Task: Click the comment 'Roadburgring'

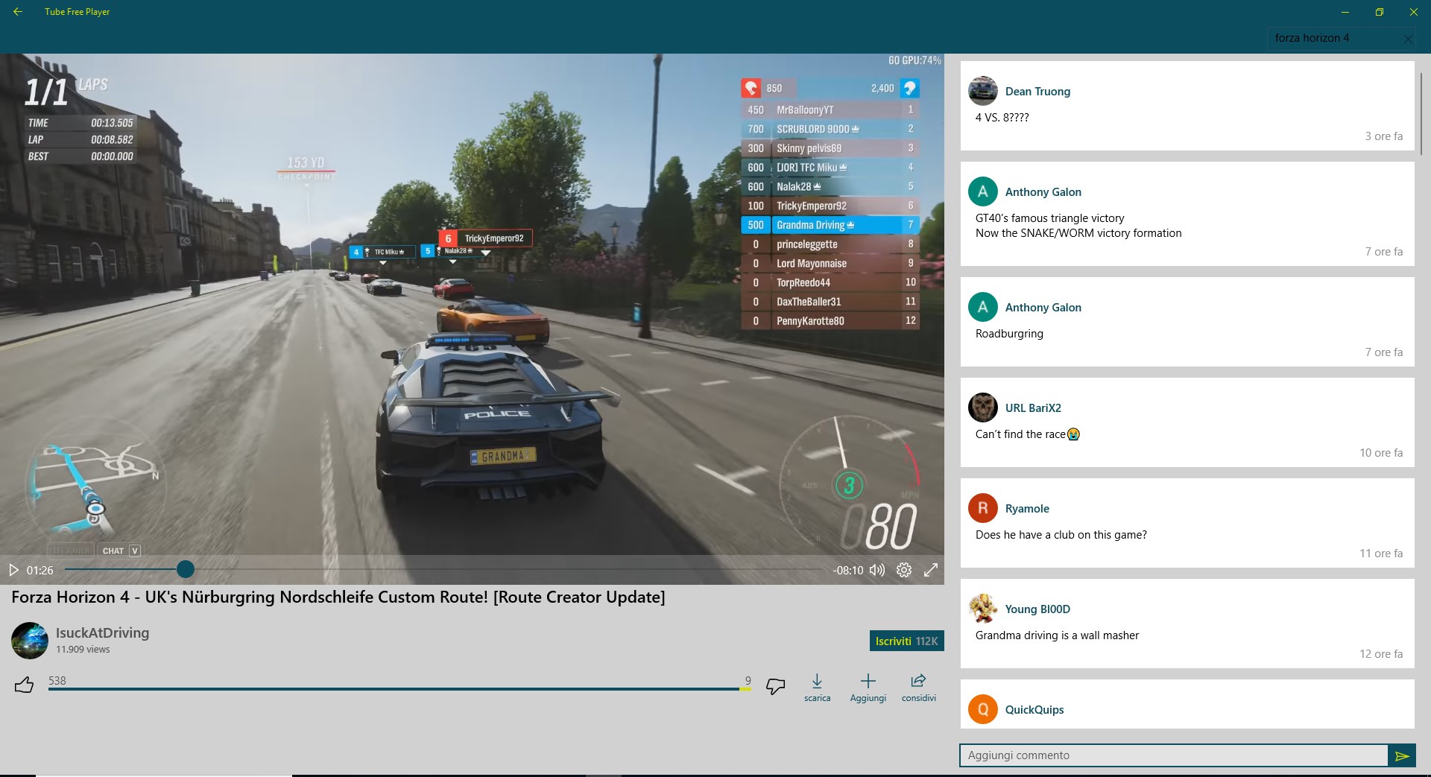Action: click(1009, 334)
